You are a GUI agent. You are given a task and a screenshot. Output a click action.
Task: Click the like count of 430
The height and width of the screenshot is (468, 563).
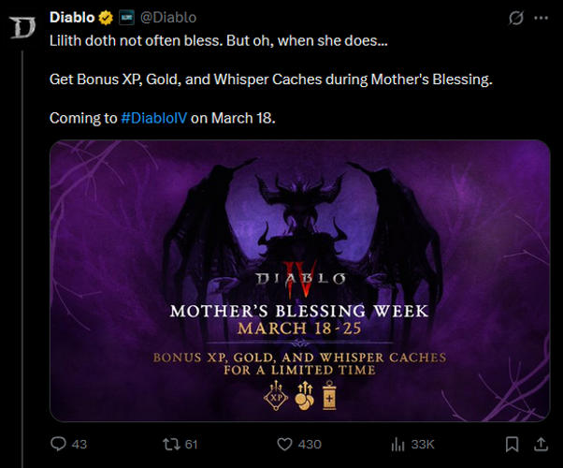[310, 444]
